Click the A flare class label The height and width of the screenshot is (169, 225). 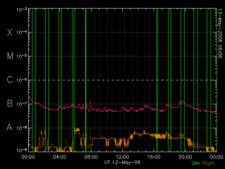click(x=9, y=127)
